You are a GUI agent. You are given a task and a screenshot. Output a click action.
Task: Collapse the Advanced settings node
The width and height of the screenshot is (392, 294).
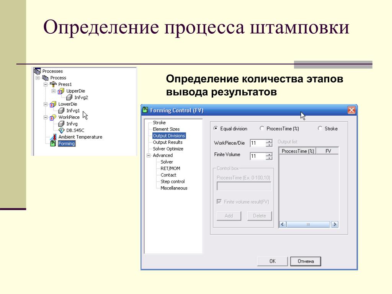(149, 155)
